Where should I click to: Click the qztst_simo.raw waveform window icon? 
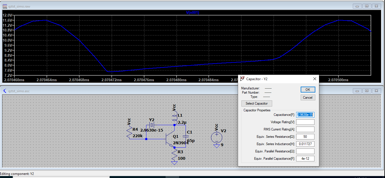[x=5, y=6]
